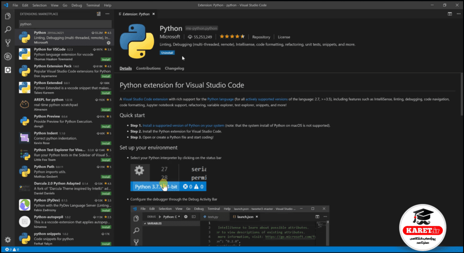
Task: Open actively supported versions link
Action: coord(266,99)
